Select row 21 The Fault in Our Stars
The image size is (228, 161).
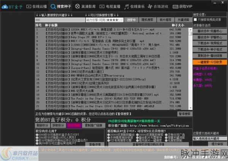point(112,106)
